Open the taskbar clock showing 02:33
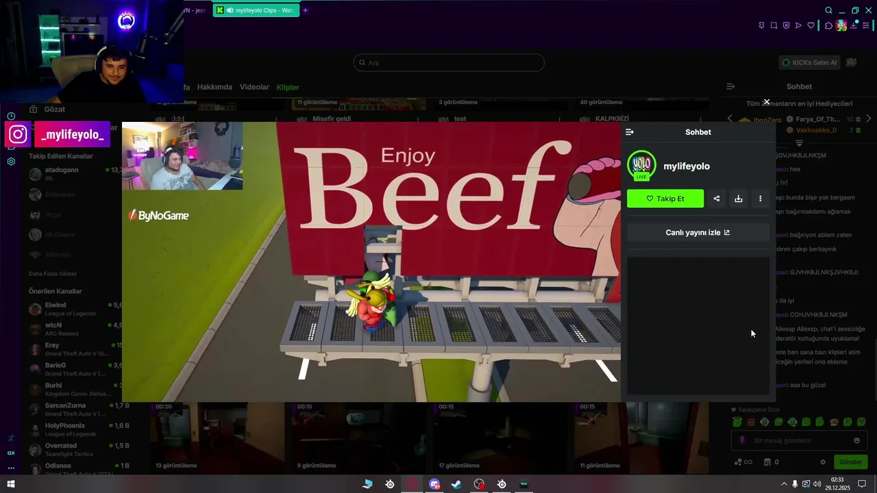The image size is (877, 493). tap(837, 484)
